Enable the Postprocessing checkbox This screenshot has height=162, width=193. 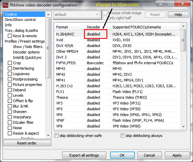tap(10, 79)
